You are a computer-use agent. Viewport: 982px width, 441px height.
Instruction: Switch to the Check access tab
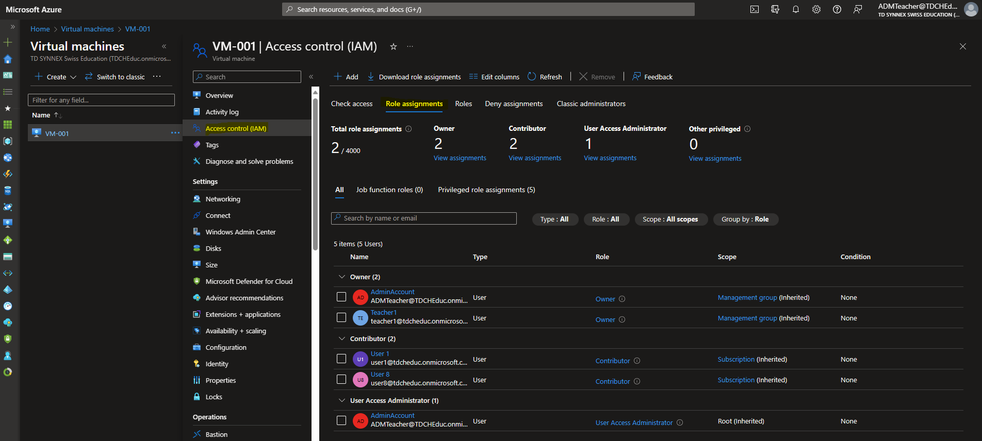click(352, 104)
